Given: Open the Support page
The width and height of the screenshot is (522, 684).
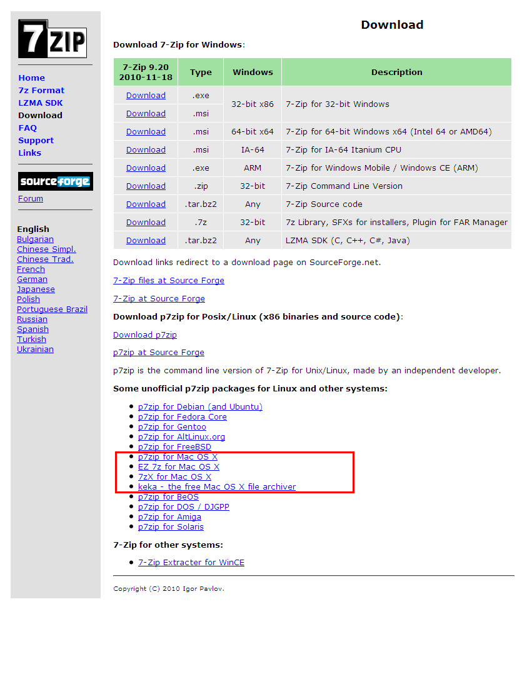Looking at the screenshot, I should click(x=36, y=141).
